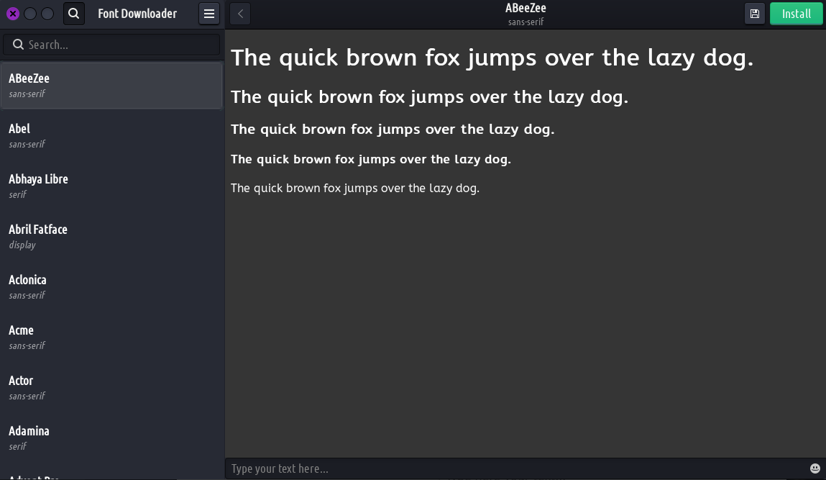
Task: Toggle the search icon in header bar
Action: pos(73,14)
